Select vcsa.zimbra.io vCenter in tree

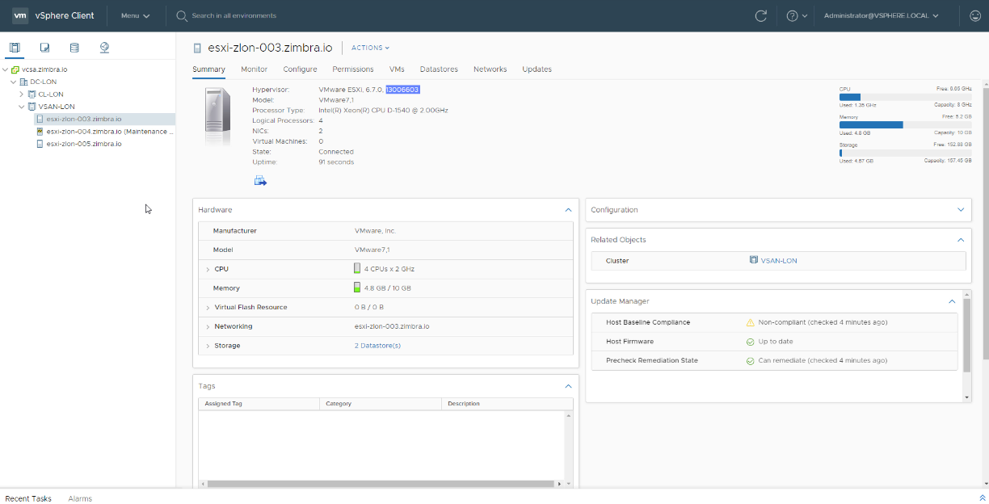[x=44, y=69]
